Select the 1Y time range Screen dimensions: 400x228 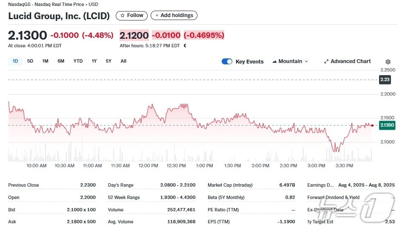coord(94,61)
